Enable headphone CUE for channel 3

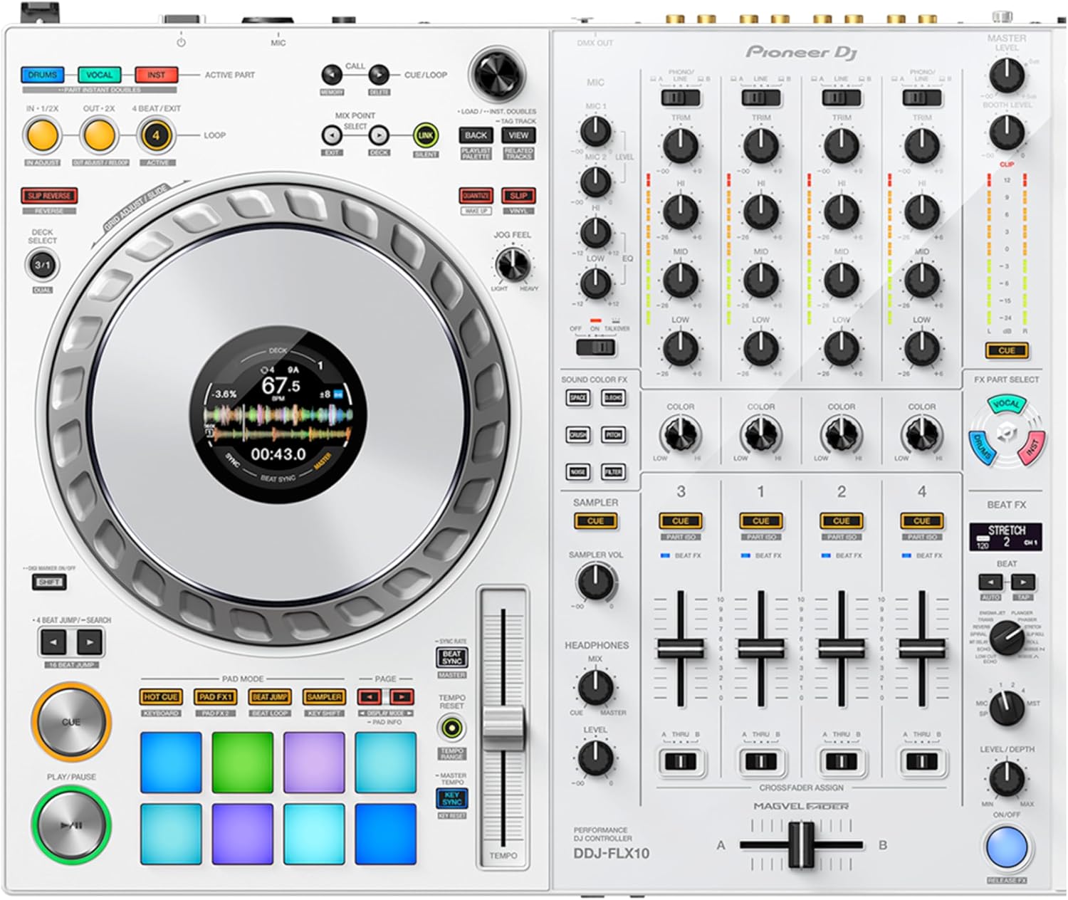coord(681,521)
